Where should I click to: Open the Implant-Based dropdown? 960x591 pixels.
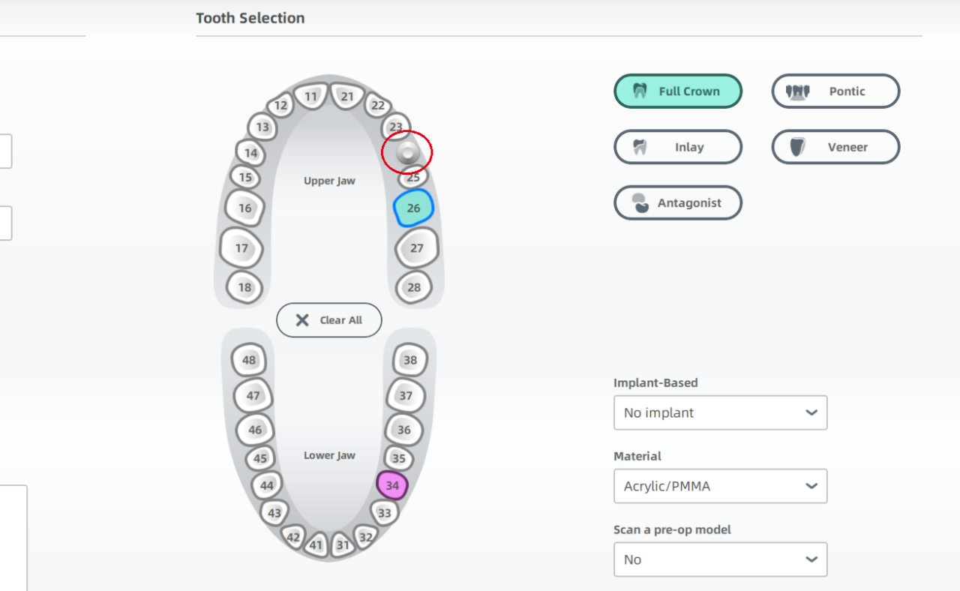[x=720, y=412]
